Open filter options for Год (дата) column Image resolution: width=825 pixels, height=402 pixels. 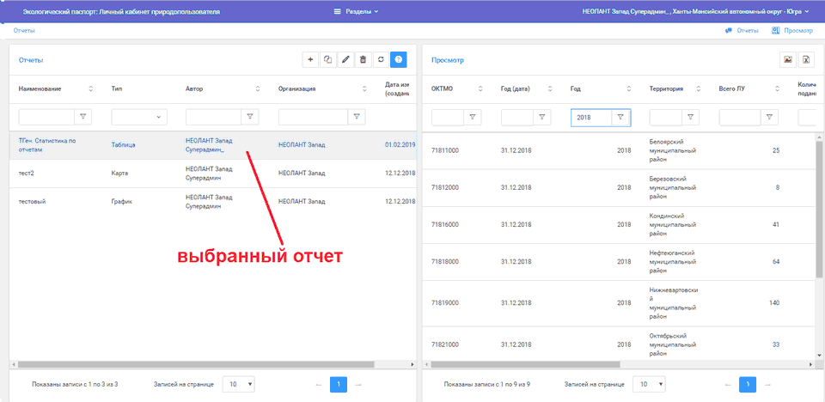click(x=542, y=118)
